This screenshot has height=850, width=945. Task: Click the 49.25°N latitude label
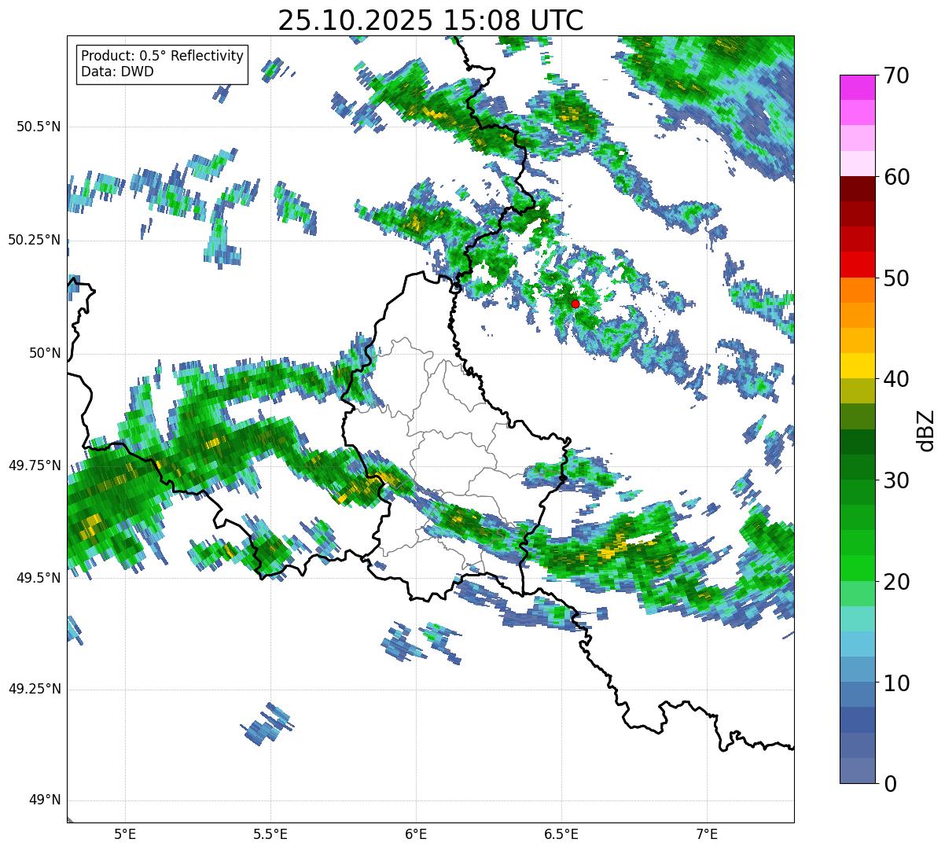tap(35, 689)
